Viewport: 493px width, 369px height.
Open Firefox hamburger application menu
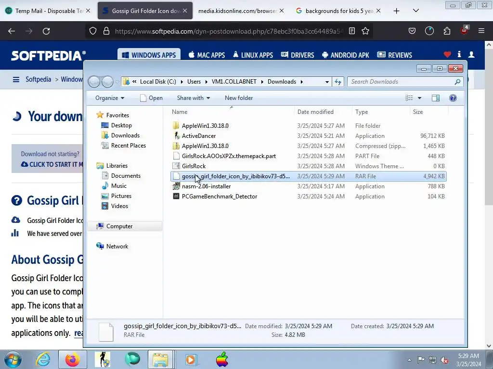click(481, 31)
